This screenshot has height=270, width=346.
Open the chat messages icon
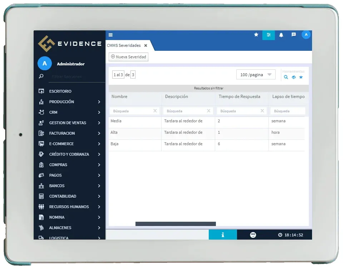point(293,35)
